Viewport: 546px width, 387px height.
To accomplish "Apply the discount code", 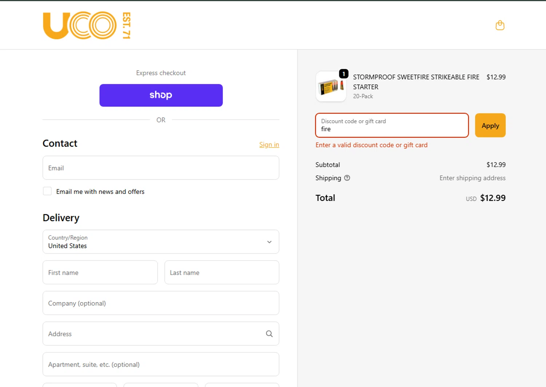I will click(490, 125).
